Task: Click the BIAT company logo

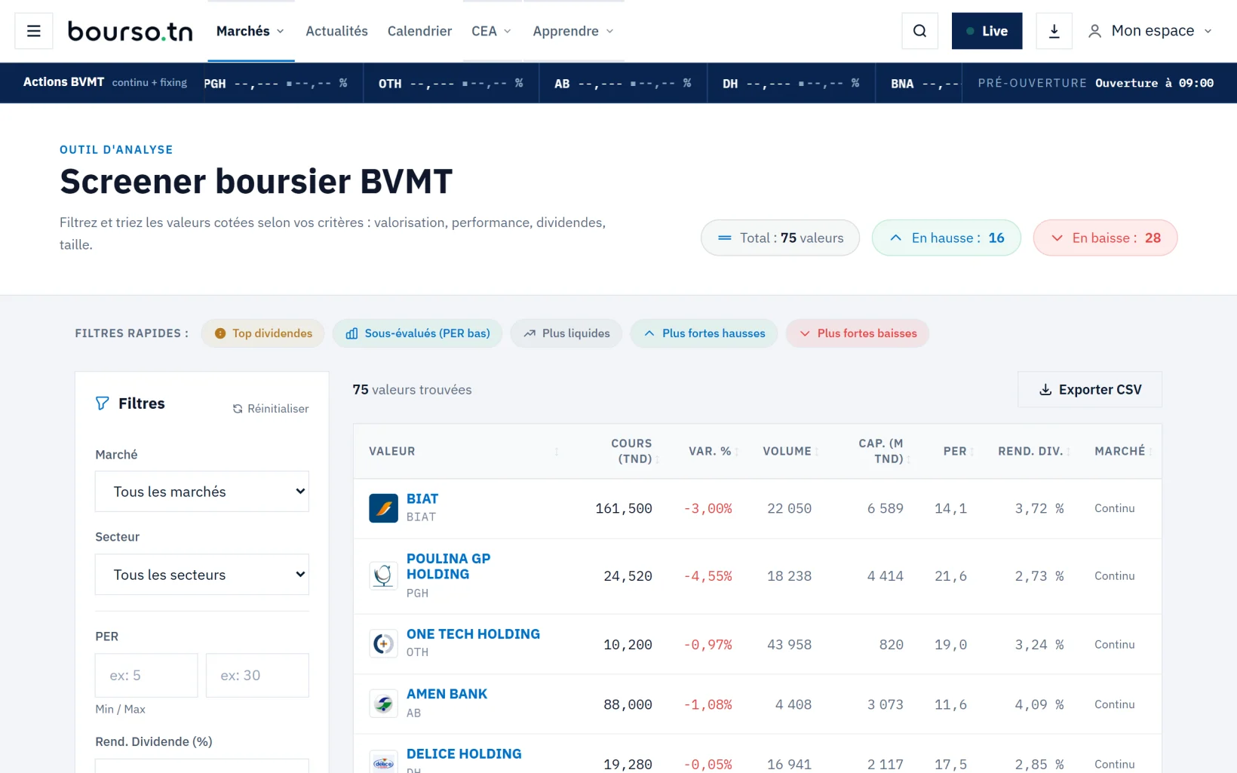Action: 383,508
